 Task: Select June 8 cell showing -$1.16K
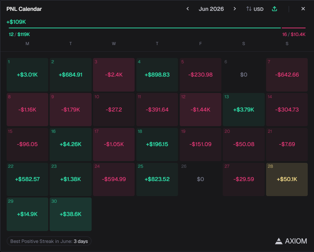pyautogui.click(x=27, y=109)
